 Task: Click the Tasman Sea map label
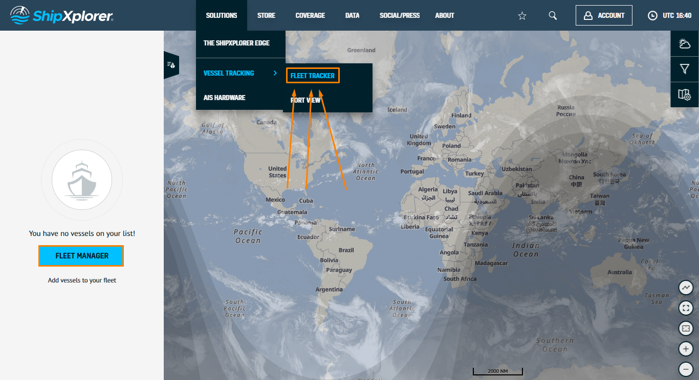[657, 298]
